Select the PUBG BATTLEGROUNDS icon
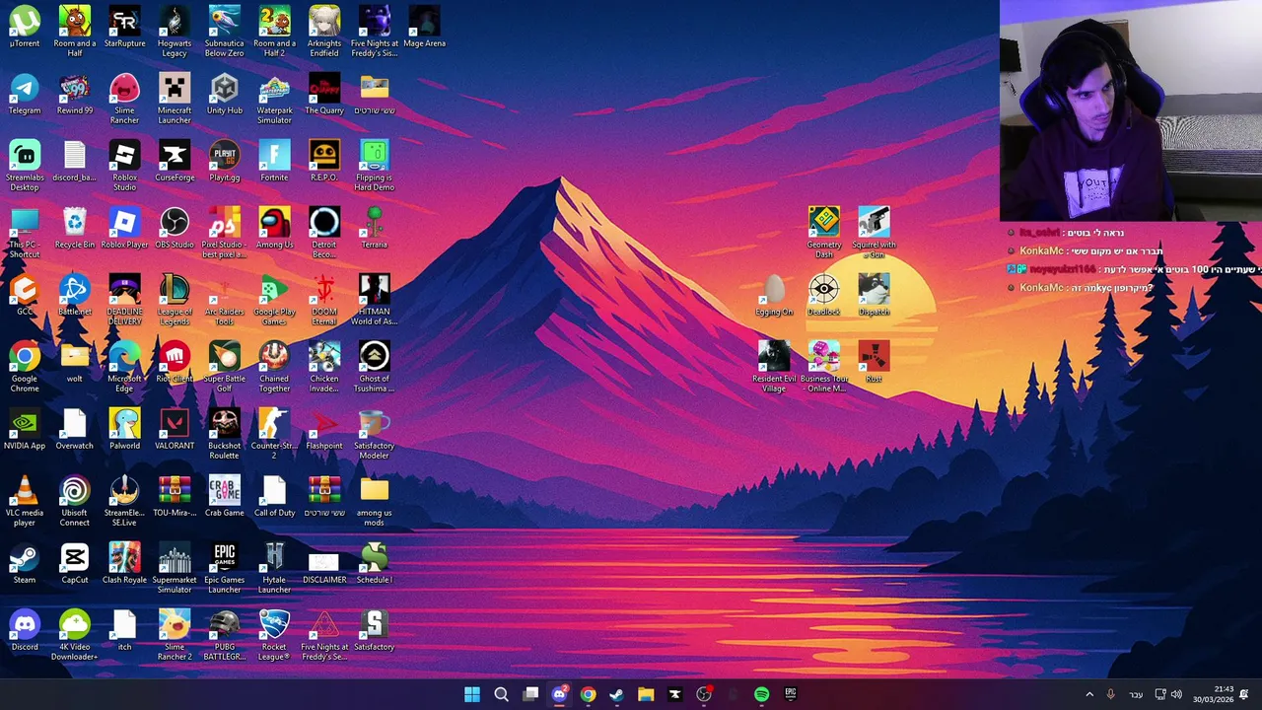Screen dimensions: 1262x710 (x=224, y=635)
